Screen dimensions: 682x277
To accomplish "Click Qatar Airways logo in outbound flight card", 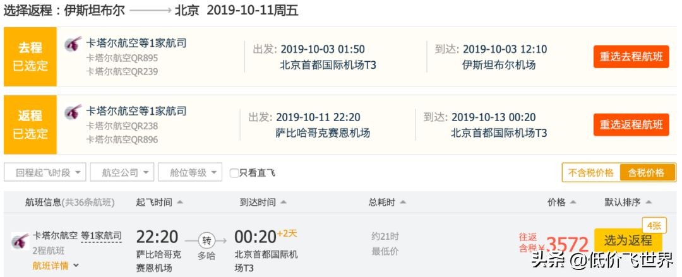I will [x=73, y=45].
